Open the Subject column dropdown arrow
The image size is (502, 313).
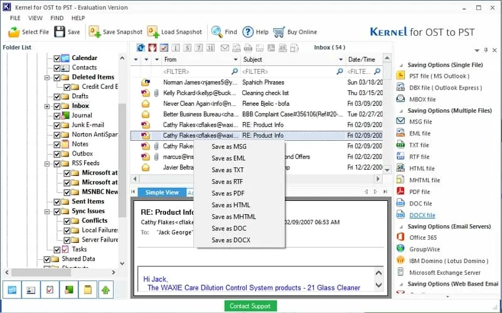pyautogui.click(x=341, y=59)
